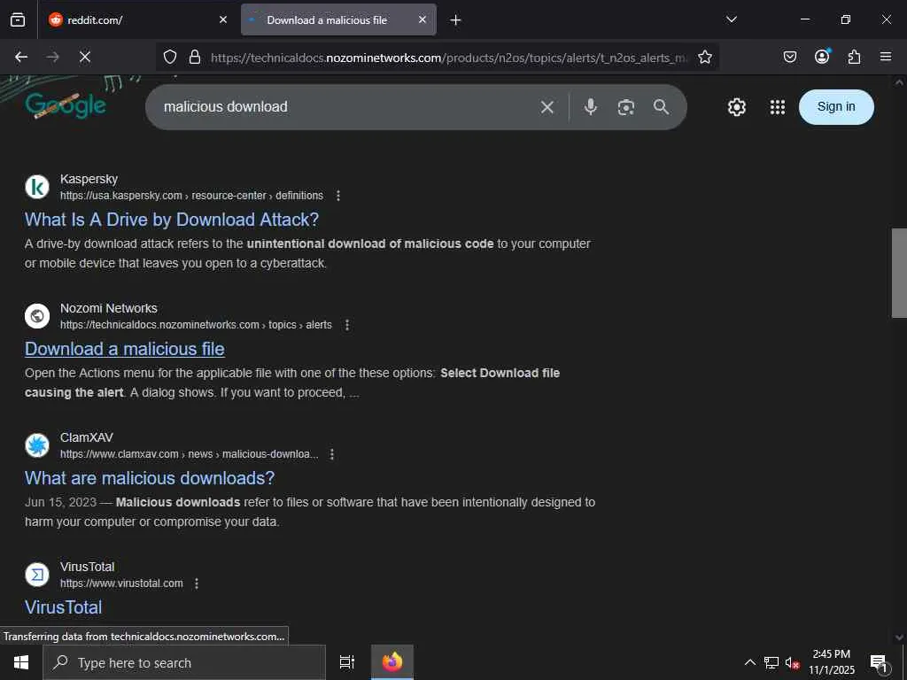Click the page vertical scrollbar thumb
The image size is (907, 680).
tap(898, 273)
